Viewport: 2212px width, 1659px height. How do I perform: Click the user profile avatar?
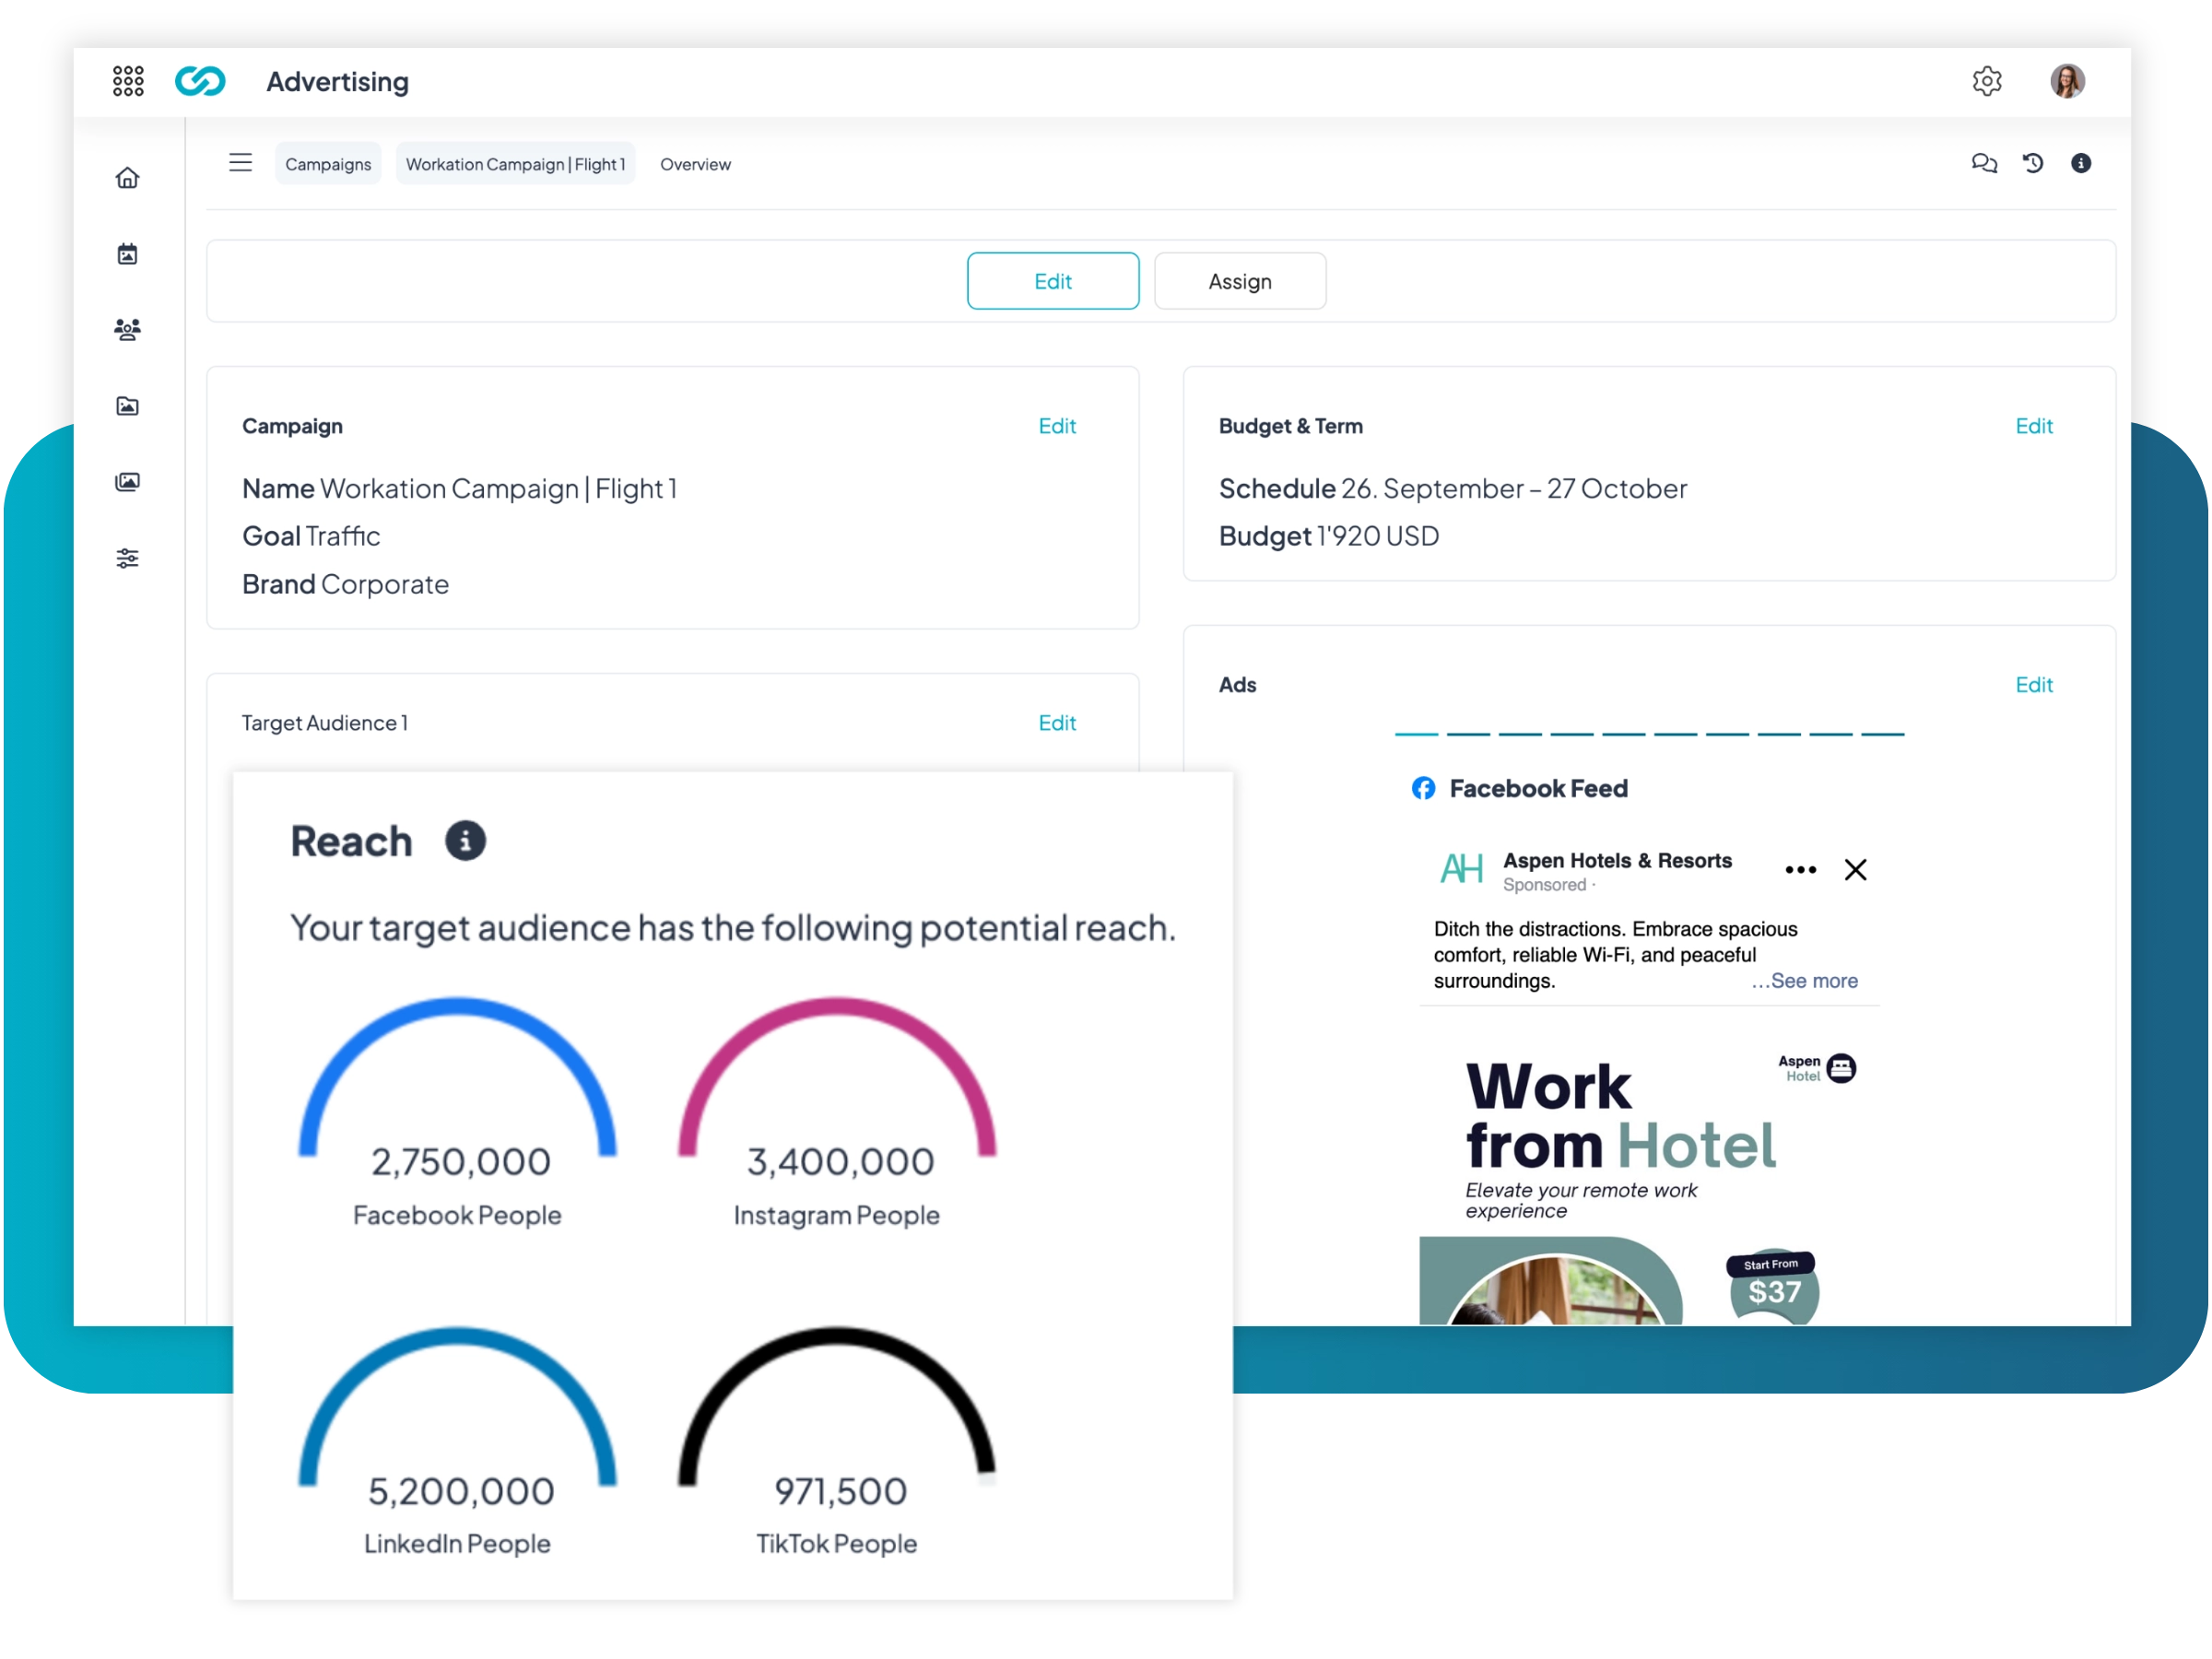click(x=2066, y=81)
